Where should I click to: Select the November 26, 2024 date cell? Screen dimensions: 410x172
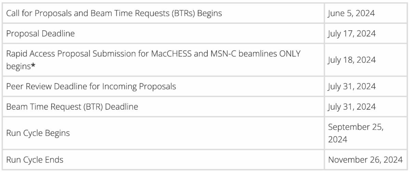pos(365,159)
